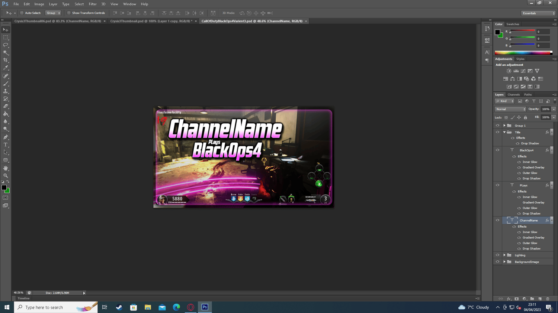Expand the Group 1 folder
Viewport: 558px width, 313px height.
(504, 125)
